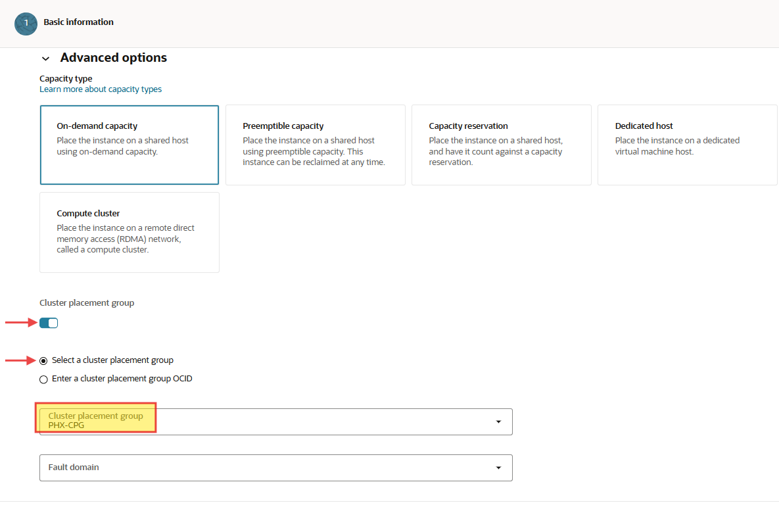Disable the Cluster placement group toggle

point(49,323)
